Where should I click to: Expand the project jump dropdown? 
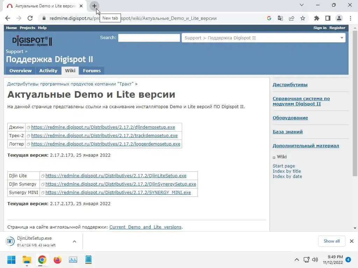tap(264, 38)
